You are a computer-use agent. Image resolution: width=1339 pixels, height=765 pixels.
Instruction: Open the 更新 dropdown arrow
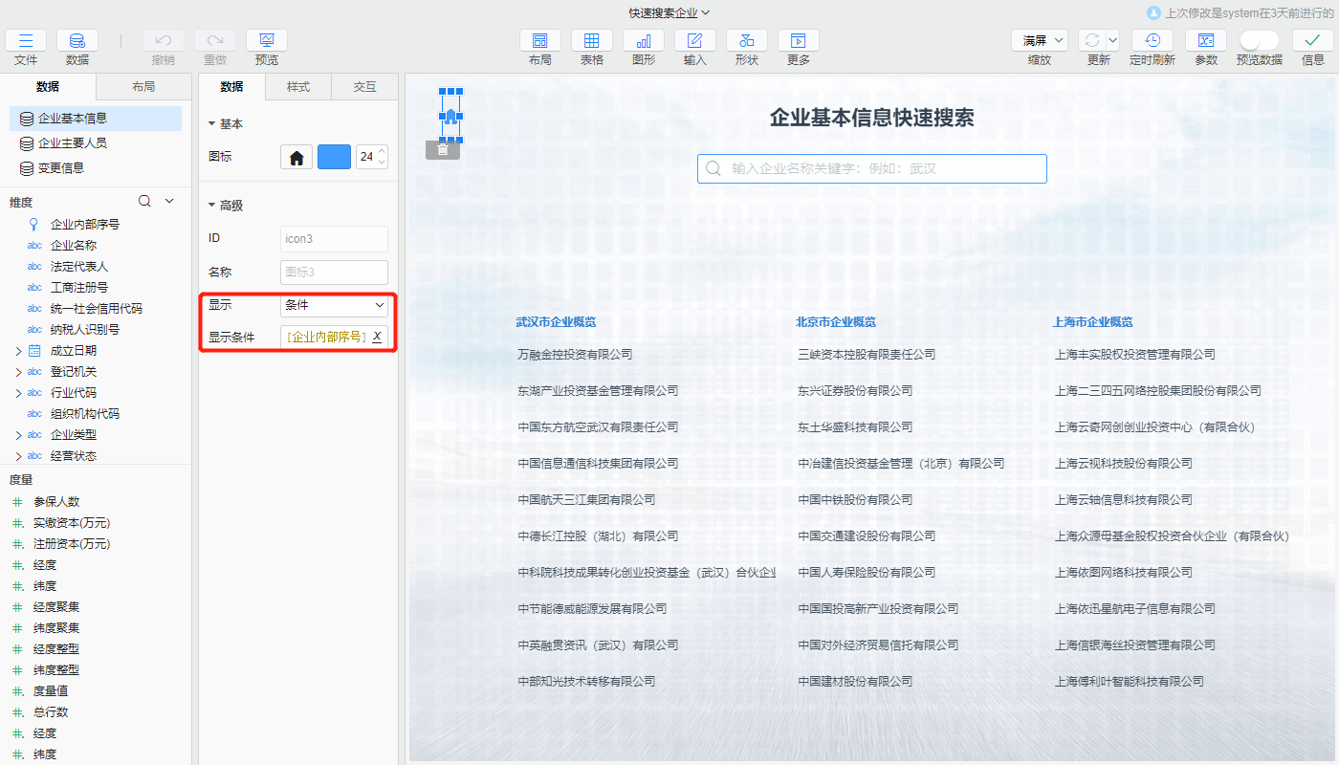1112,40
